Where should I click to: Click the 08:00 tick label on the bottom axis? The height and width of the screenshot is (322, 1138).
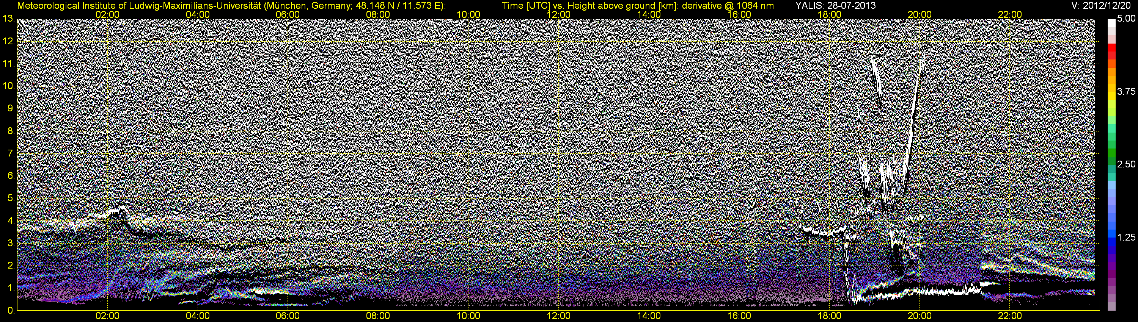(379, 316)
